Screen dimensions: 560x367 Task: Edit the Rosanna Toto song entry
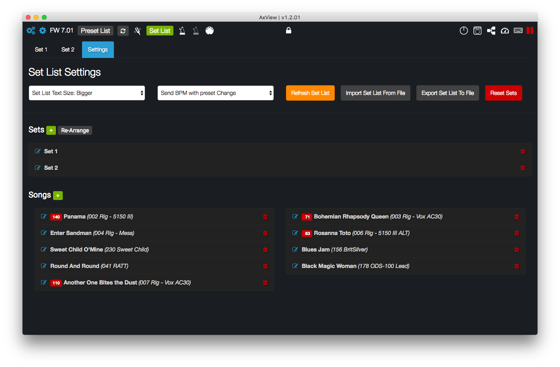[x=295, y=233]
